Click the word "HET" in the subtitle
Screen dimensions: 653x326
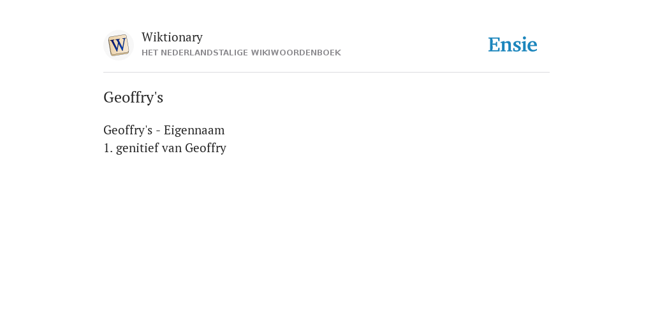[x=150, y=53]
